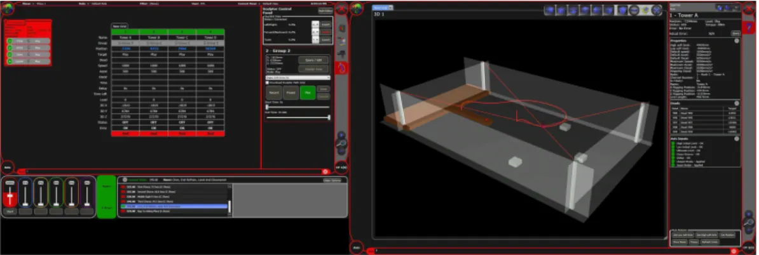Click the first blue icon in Tower A panel header

(721, 8)
